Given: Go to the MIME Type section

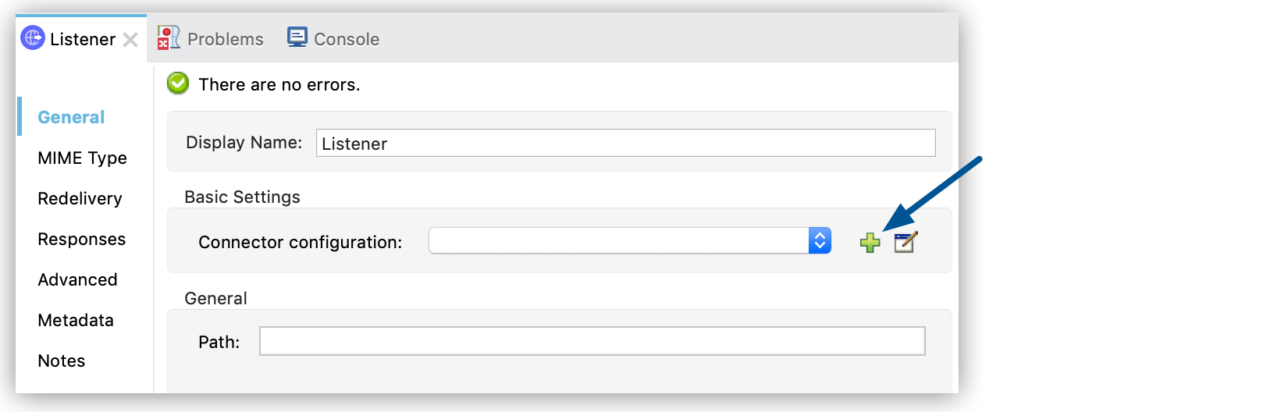Looking at the screenshot, I should pyautogui.click(x=82, y=158).
